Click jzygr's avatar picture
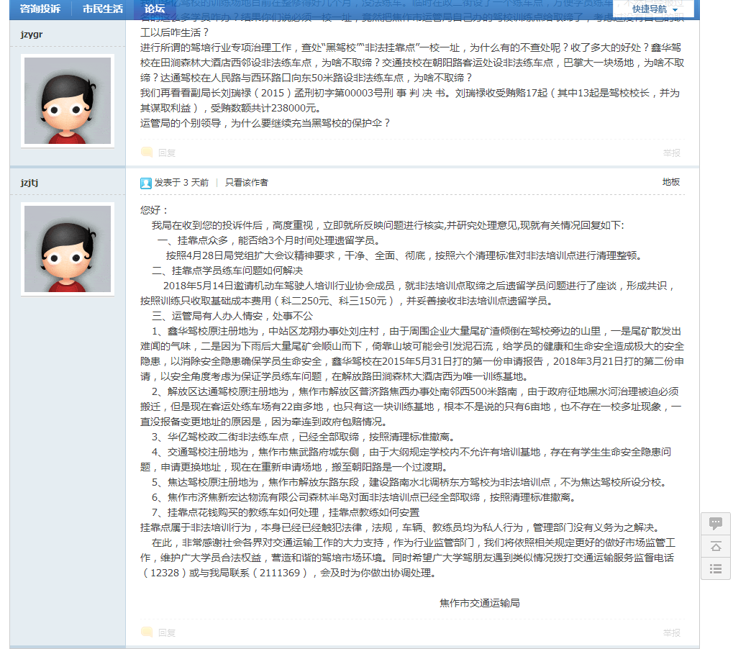The image size is (751, 649). coord(68,100)
